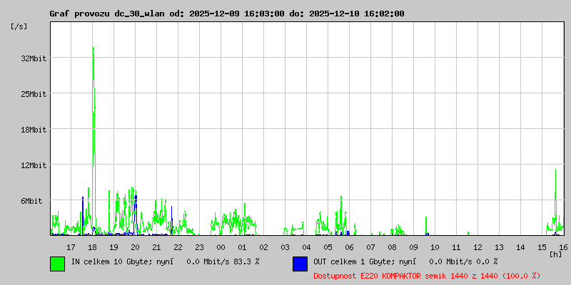Click the x-axis hour label '08'
Screen dimensions: 571x285
click(392, 247)
